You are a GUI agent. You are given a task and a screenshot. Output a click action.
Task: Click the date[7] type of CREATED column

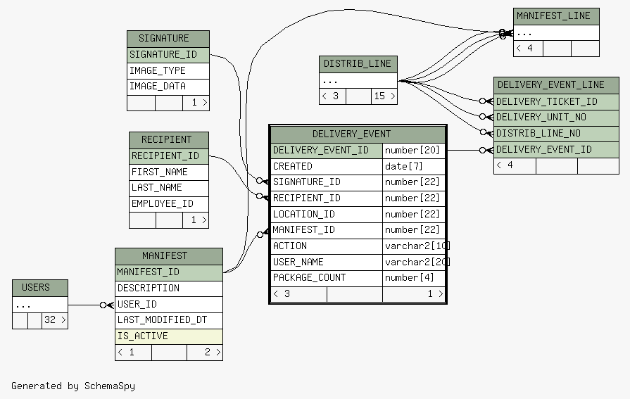(414, 167)
